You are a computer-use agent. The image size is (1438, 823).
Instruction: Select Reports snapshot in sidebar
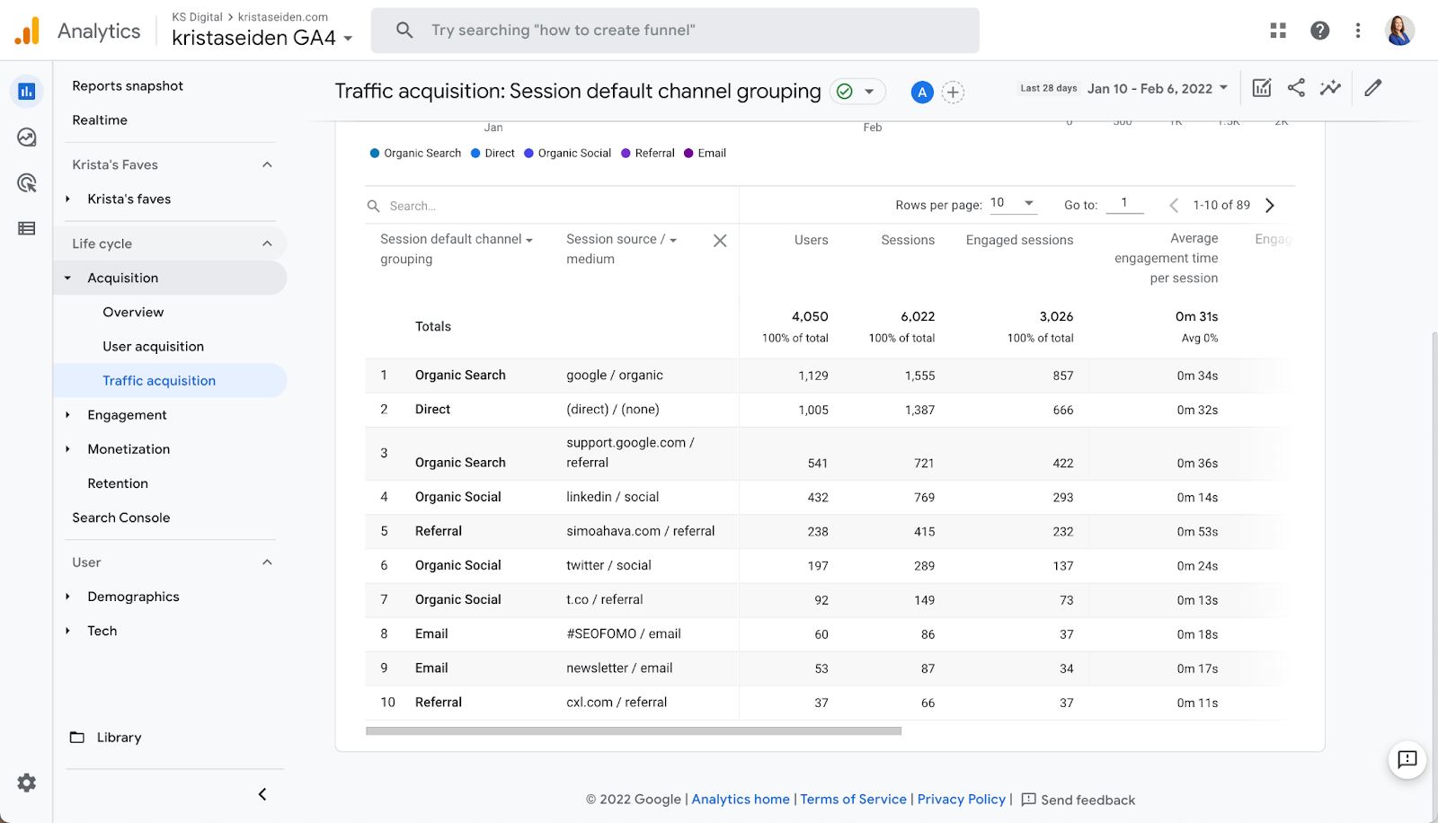pyautogui.click(x=128, y=86)
